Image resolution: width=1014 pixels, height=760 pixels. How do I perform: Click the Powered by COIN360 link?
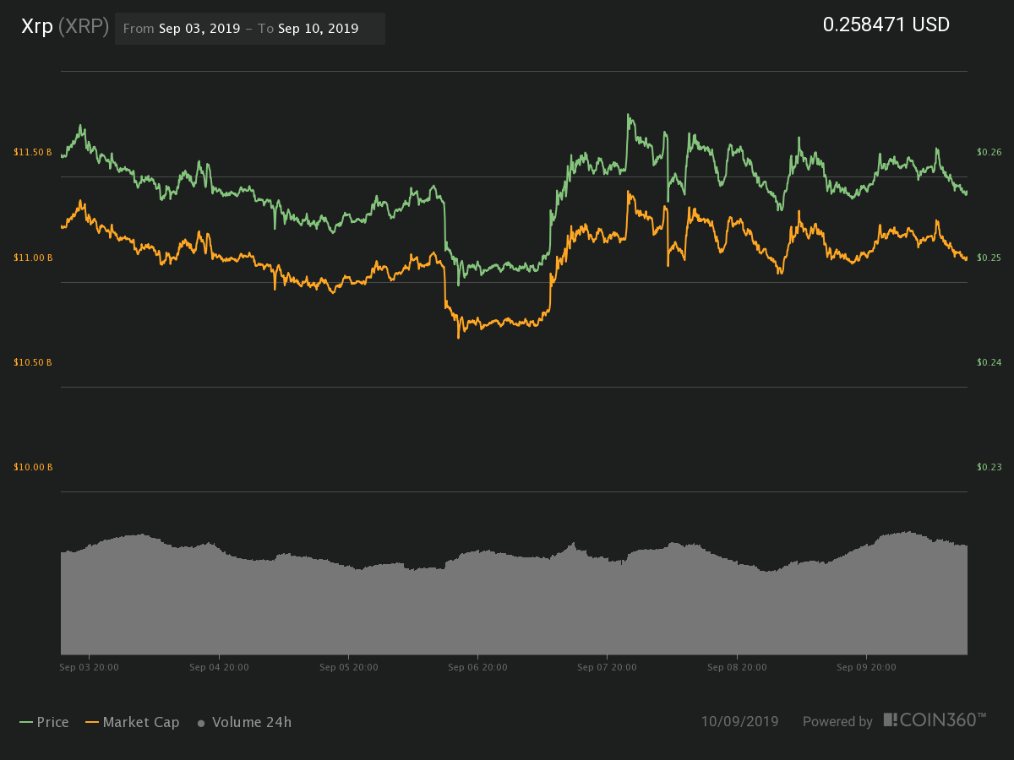click(x=895, y=720)
